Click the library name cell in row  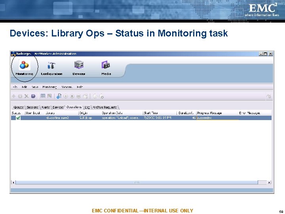(x=62, y=118)
